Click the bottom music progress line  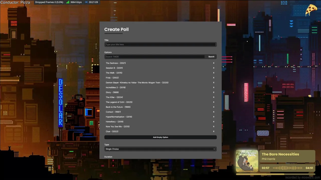[x=275, y=174]
